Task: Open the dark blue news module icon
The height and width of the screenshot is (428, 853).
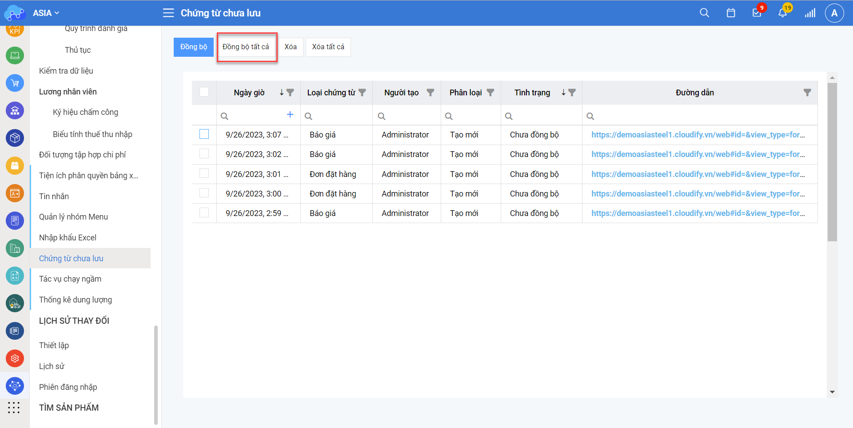Action: (15, 331)
